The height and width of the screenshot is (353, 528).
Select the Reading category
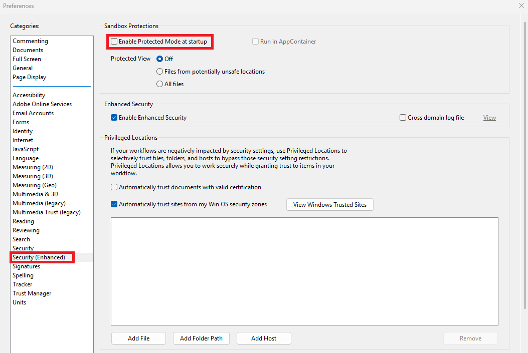23,221
